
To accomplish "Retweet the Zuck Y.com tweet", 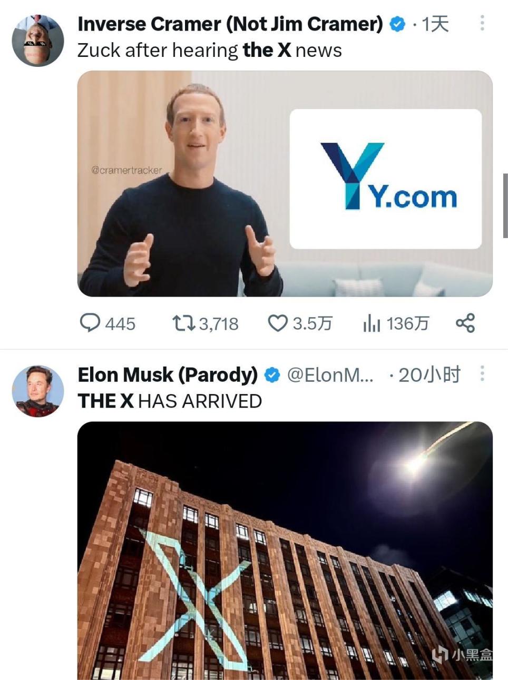I will click(x=183, y=322).
